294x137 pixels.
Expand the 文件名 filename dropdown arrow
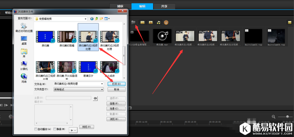(x=102, y=84)
